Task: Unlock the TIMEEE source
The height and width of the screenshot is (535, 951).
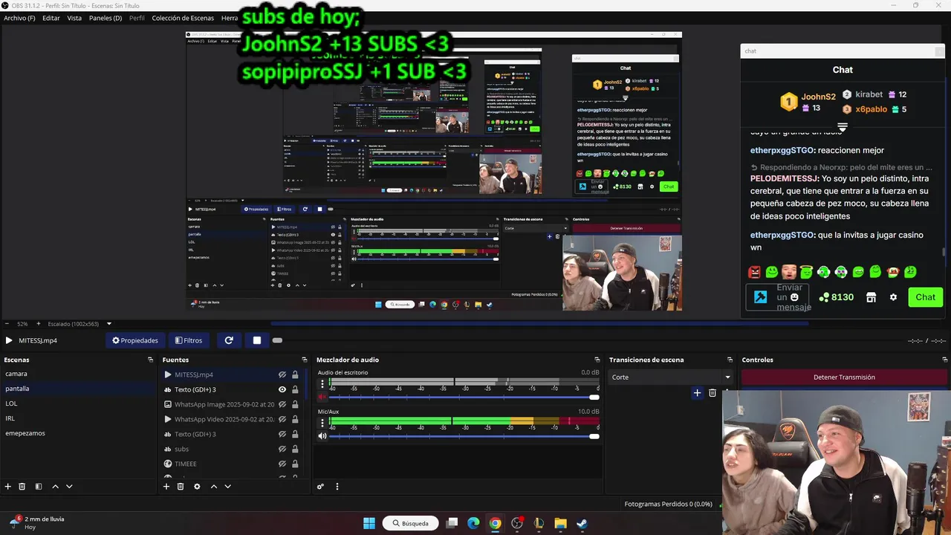Action: click(295, 464)
